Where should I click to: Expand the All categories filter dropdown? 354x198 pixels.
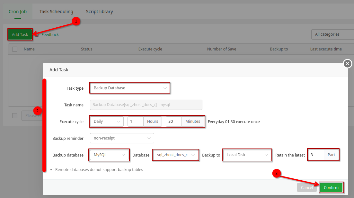point(332,34)
